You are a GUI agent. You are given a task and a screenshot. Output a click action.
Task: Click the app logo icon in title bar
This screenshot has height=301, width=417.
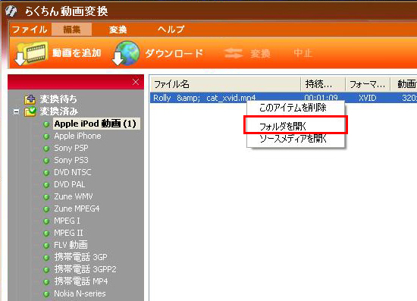tap(11, 11)
